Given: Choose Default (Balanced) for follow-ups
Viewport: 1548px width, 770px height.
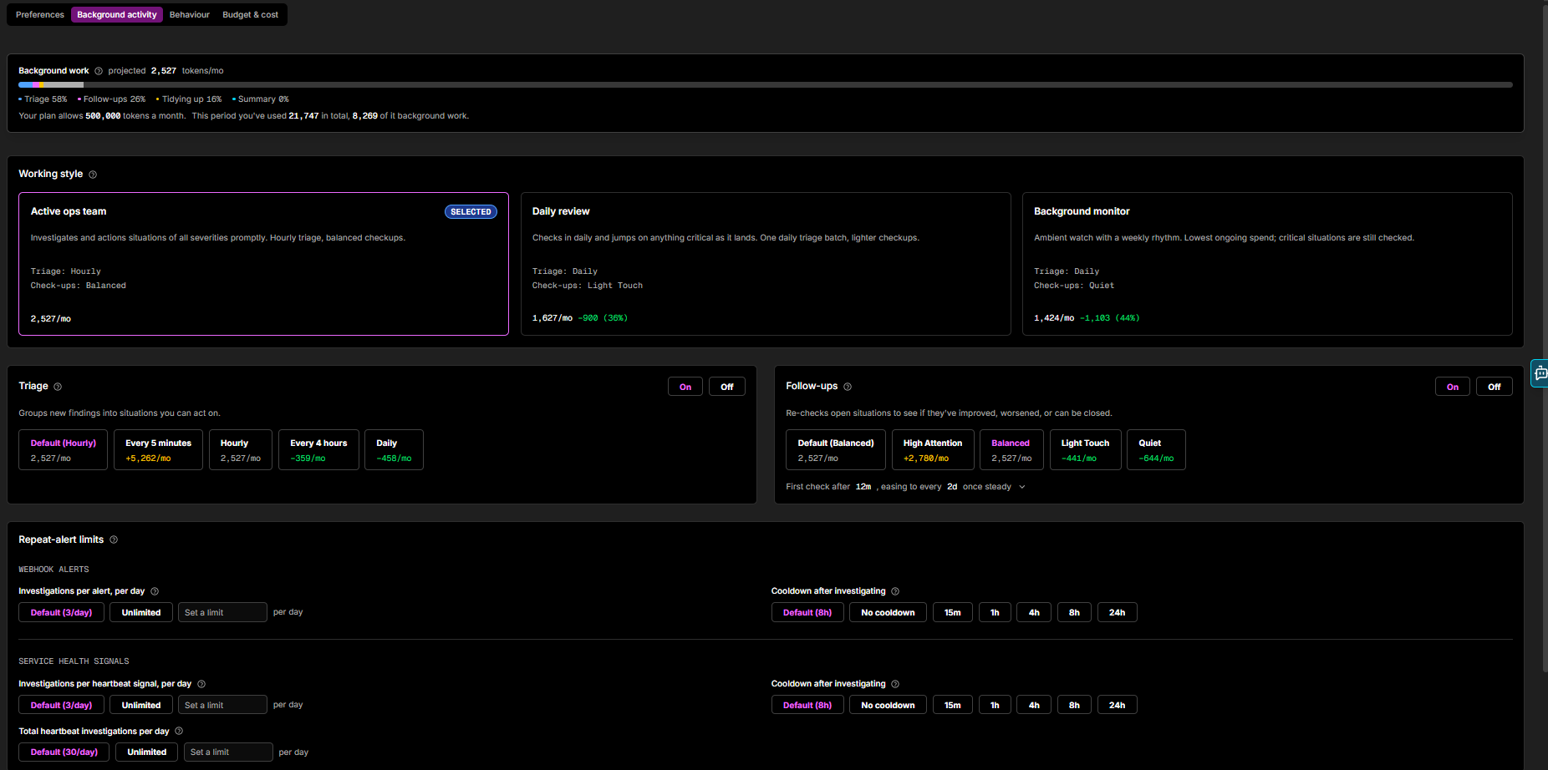Looking at the screenshot, I should (x=836, y=450).
